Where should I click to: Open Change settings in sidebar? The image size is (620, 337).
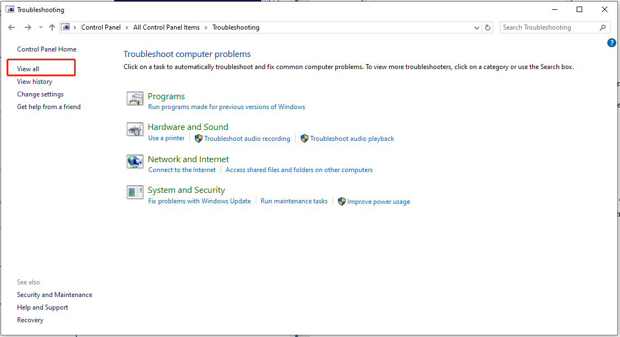40,94
